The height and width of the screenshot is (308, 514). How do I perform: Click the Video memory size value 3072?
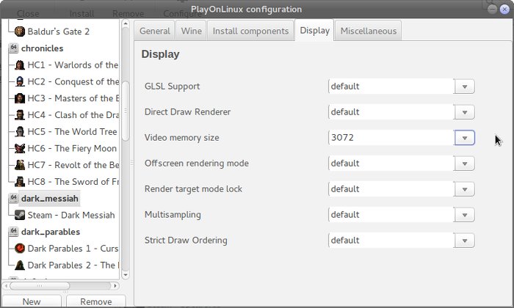tap(342, 137)
